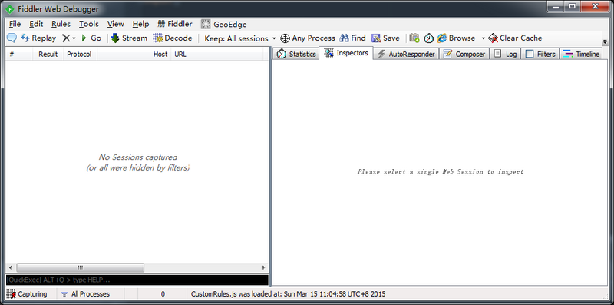This screenshot has width=614, height=305.
Task: Select the Inspectors tab
Action: pos(346,52)
